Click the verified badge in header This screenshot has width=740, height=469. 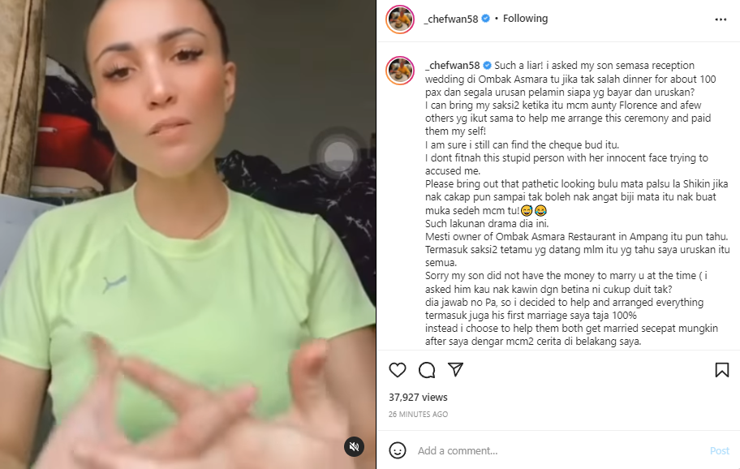(x=485, y=19)
